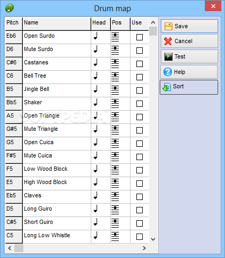
Task: Click horizontal scrollbar left arrow
Action: [10, 248]
